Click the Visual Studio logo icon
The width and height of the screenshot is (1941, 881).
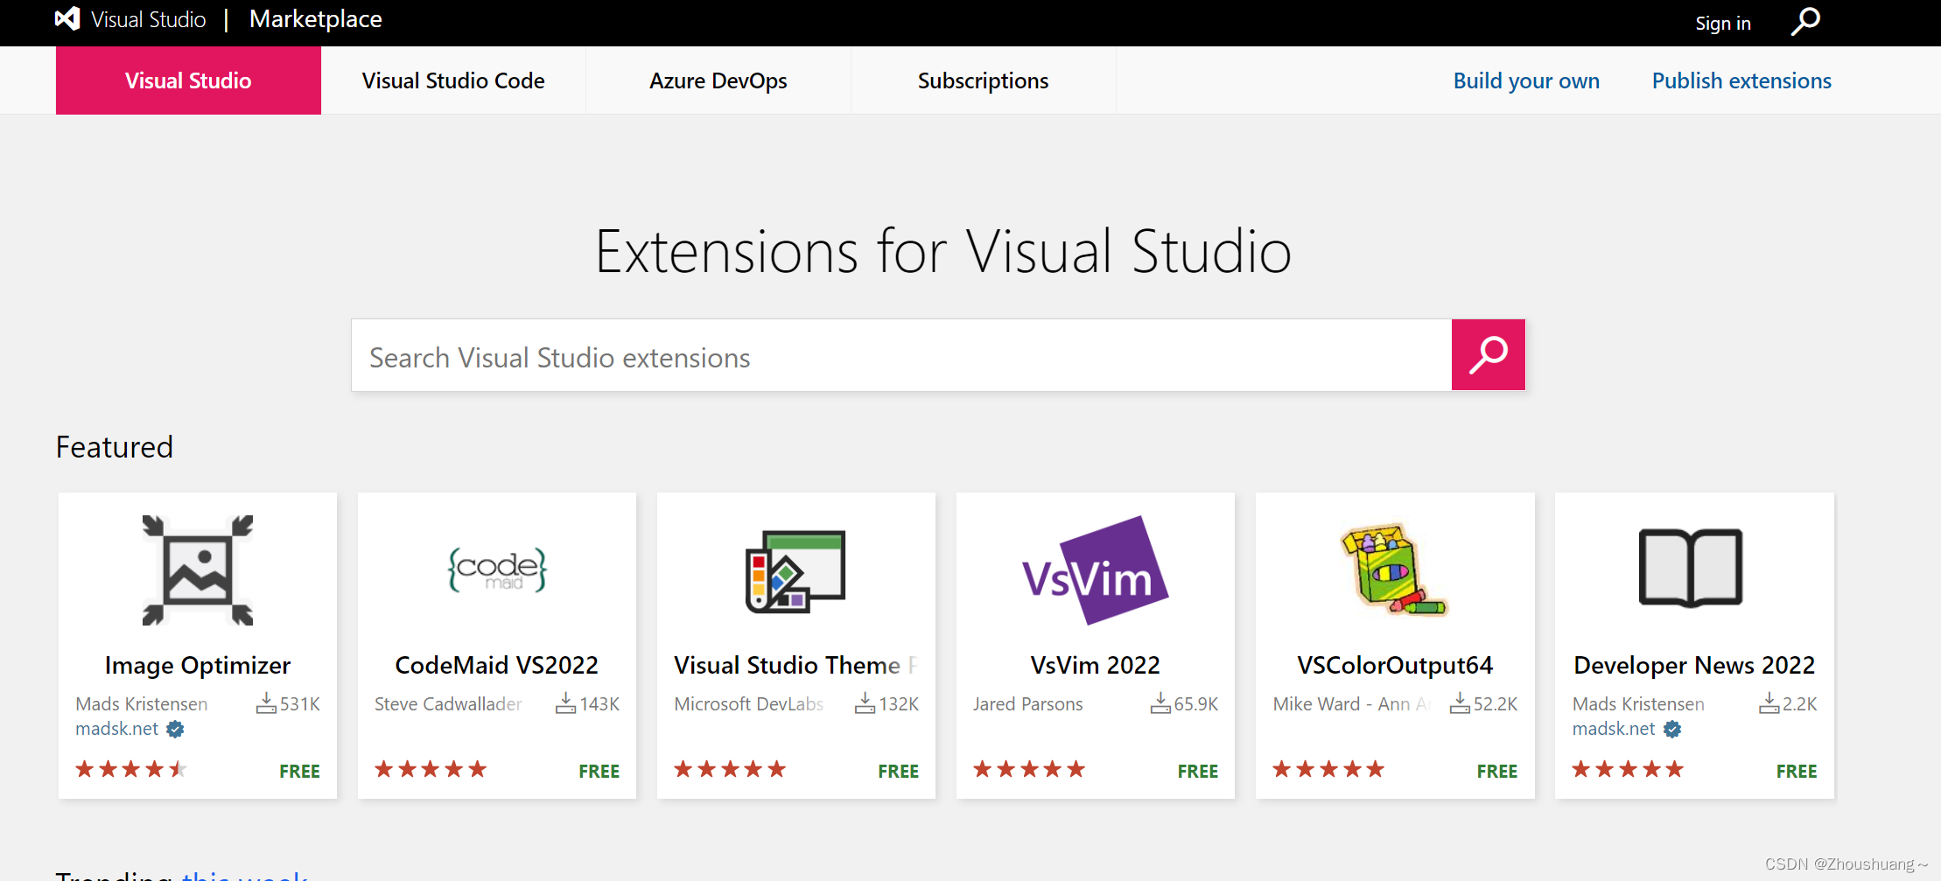67,18
